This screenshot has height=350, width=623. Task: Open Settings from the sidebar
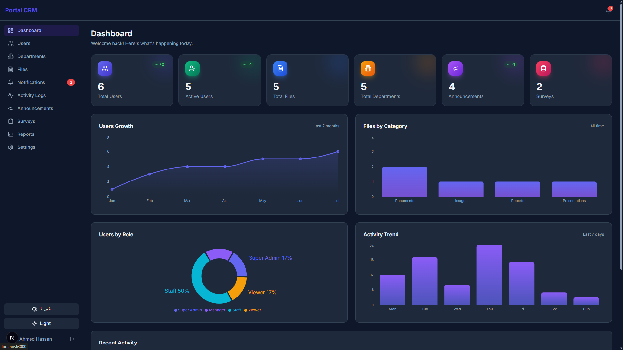coord(41,147)
